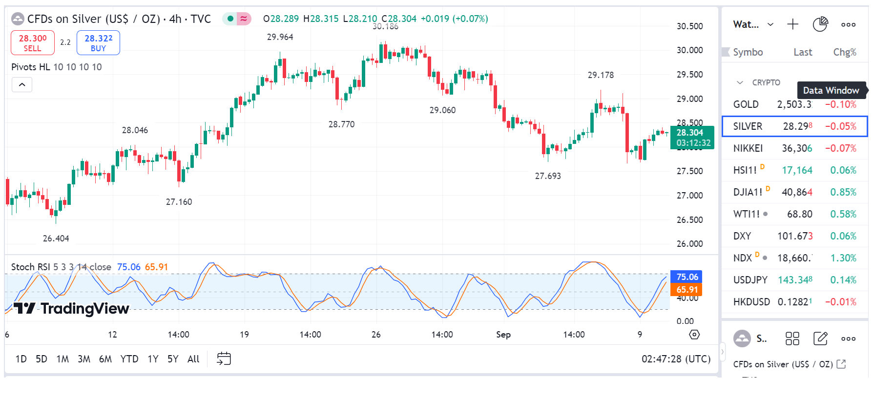Image resolution: width=872 pixels, height=399 pixels.
Task: Select the 1M time range
Action: tap(62, 359)
